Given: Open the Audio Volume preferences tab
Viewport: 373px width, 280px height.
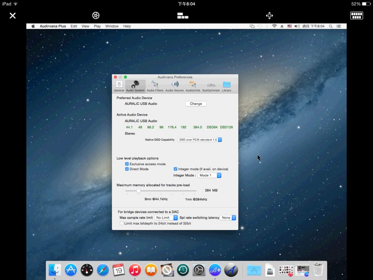Looking at the screenshot, I should pyautogui.click(x=174, y=86).
